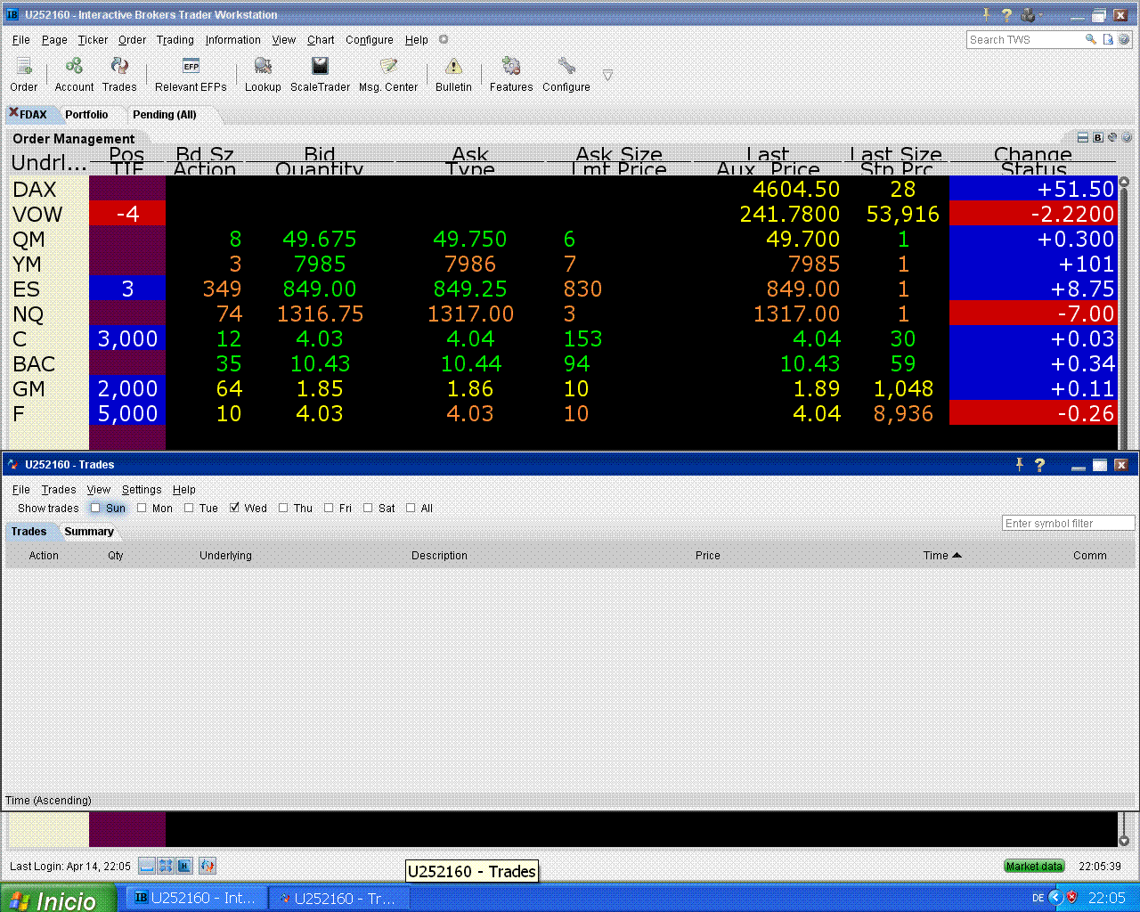Viewport: 1140px width, 912px height.
Task: Click the Inicio start button
Action: [58, 899]
